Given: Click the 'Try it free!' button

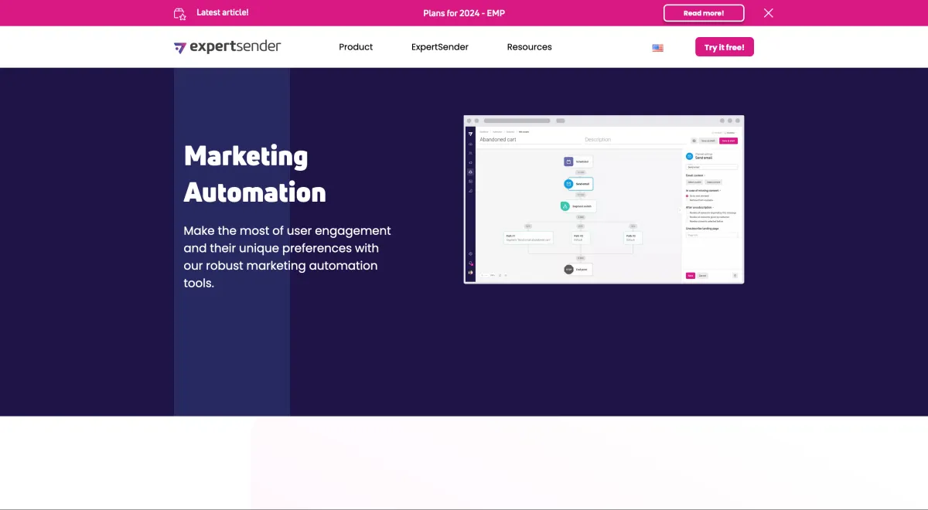Looking at the screenshot, I should [x=725, y=47].
